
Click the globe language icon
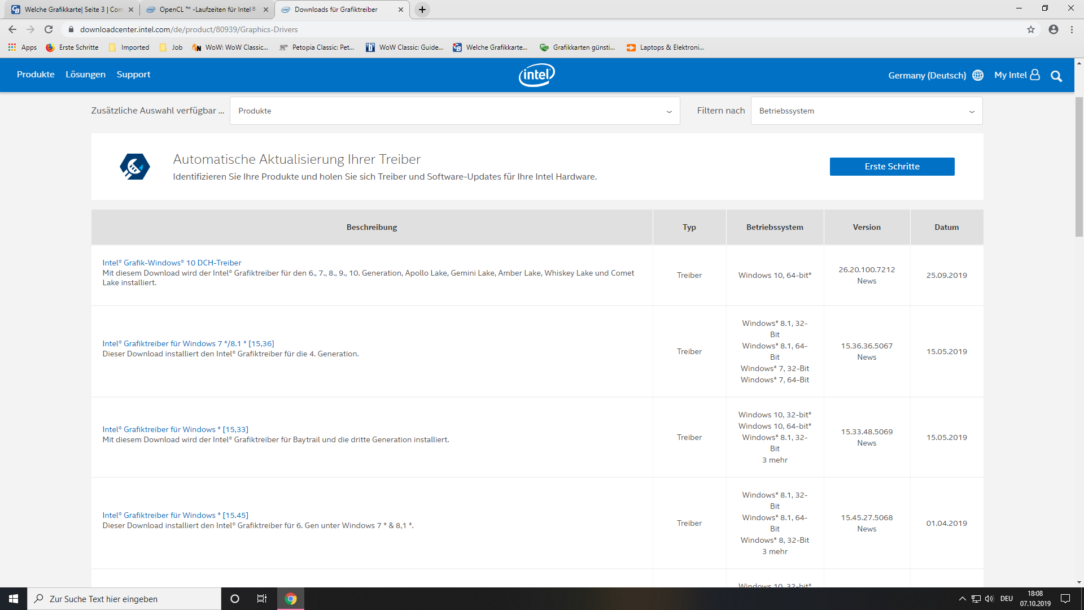click(x=978, y=75)
